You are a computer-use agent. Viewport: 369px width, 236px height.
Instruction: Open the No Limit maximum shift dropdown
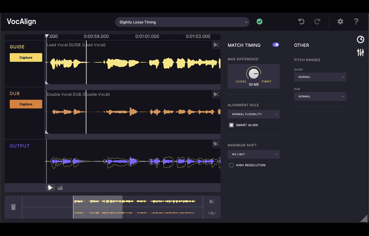(254, 154)
